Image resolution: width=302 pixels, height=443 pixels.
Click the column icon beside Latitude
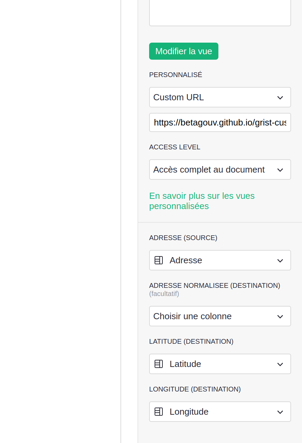[x=159, y=364]
